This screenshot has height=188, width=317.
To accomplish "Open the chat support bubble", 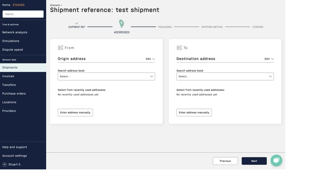I will pyautogui.click(x=276, y=160).
